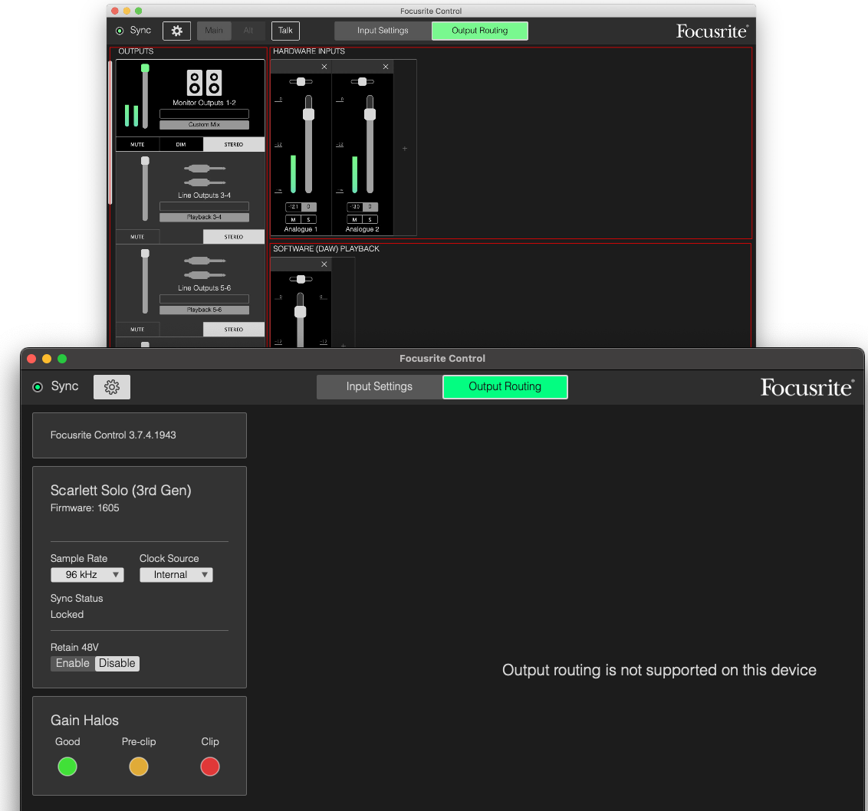
Task: Open the Custom Mix source selector
Action: [204, 124]
